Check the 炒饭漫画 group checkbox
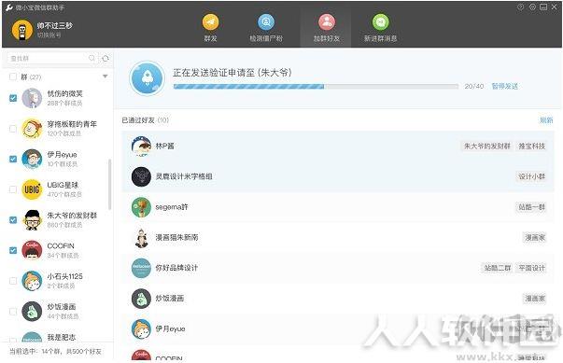Image resolution: width=563 pixels, height=363 pixels. [x=13, y=312]
